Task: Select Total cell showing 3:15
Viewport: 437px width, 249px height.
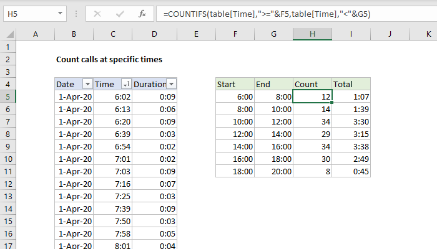Action: [351, 134]
